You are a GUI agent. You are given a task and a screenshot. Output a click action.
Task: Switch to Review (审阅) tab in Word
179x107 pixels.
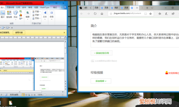[x=30, y=7]
